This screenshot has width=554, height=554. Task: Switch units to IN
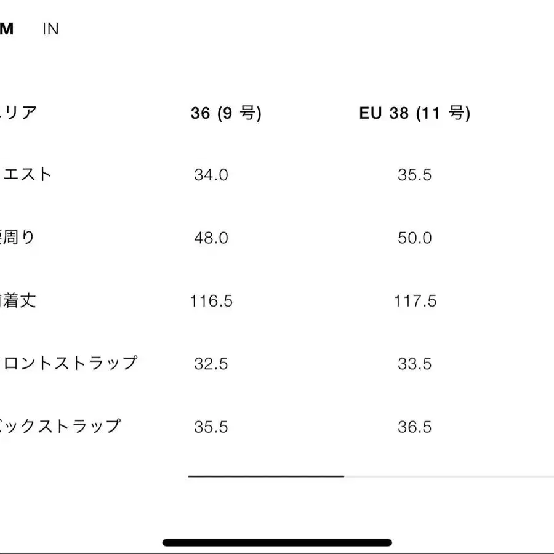50,28
